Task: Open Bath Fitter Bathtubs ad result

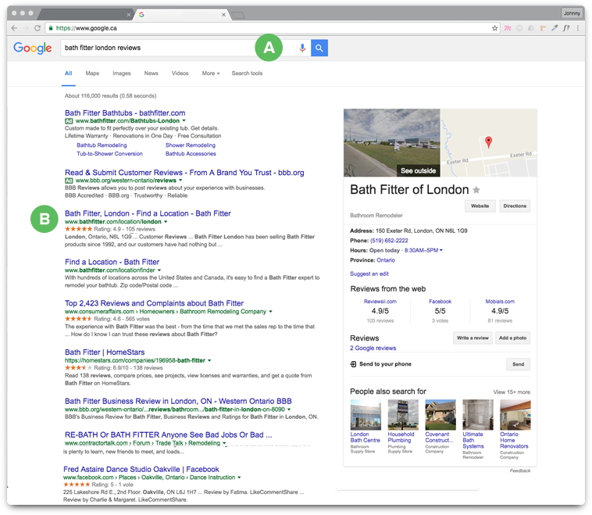Action: 125,113
